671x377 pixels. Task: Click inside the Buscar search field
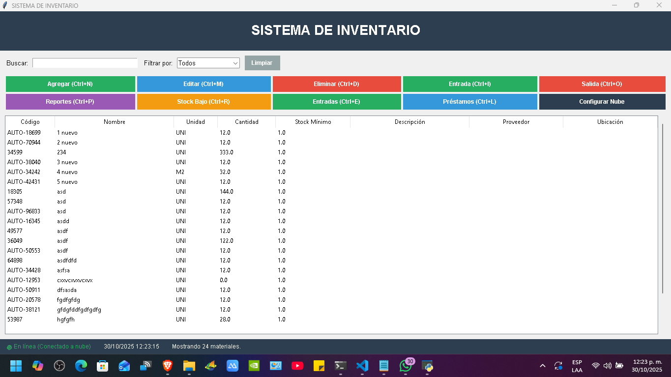85,63
